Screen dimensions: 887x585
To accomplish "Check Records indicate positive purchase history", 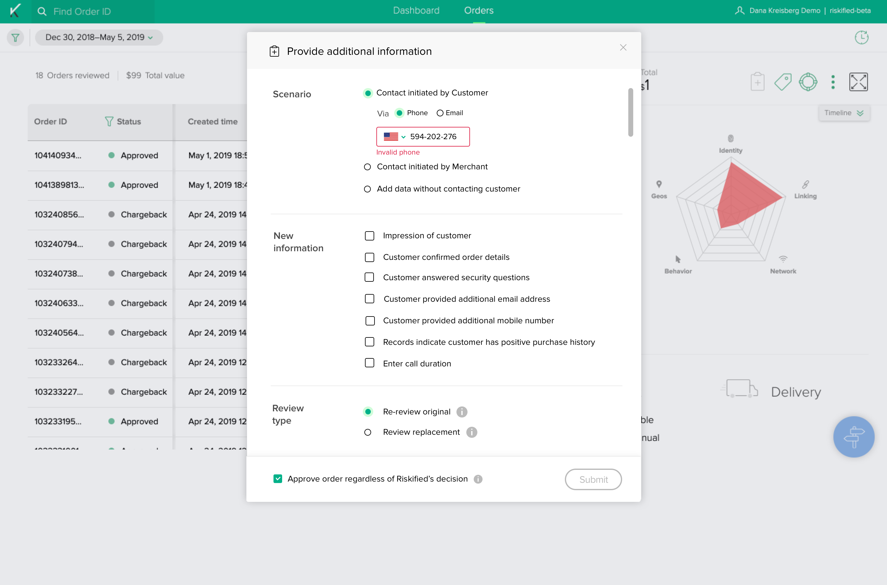I will coord(369,342).
